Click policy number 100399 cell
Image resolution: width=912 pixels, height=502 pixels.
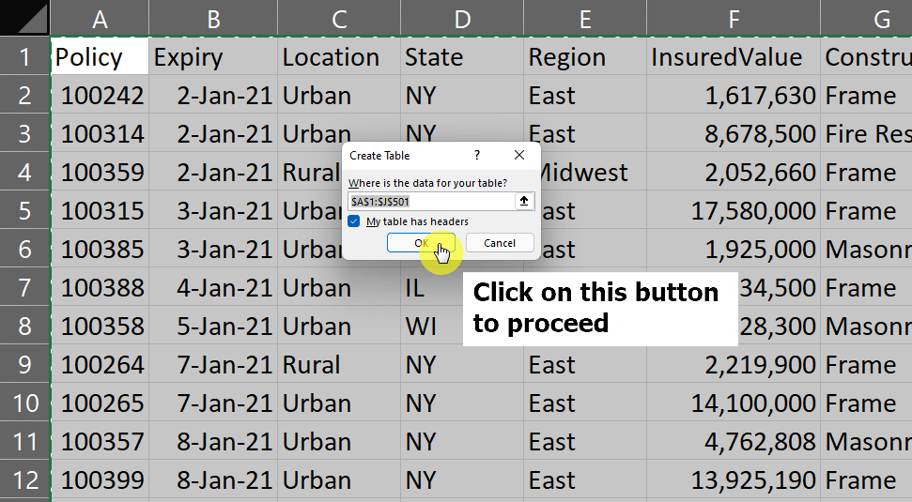100,479
